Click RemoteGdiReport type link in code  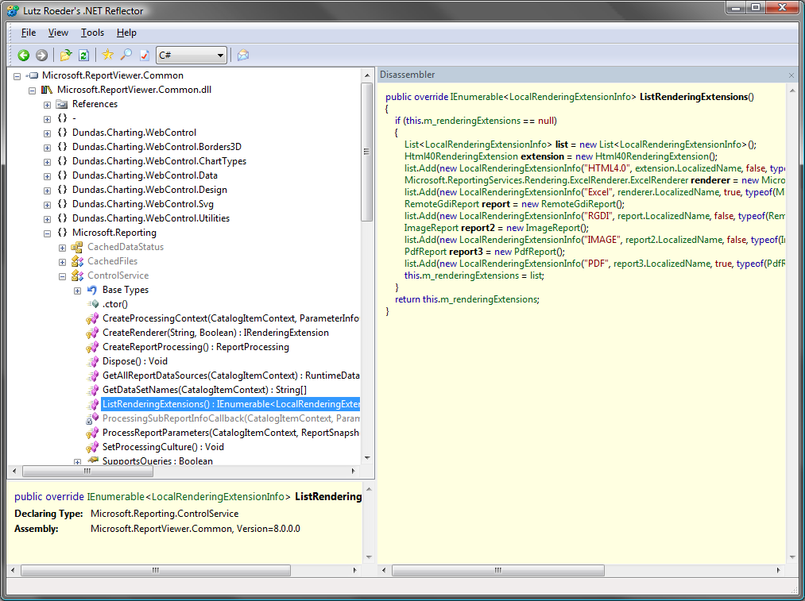tap(442, 204)
